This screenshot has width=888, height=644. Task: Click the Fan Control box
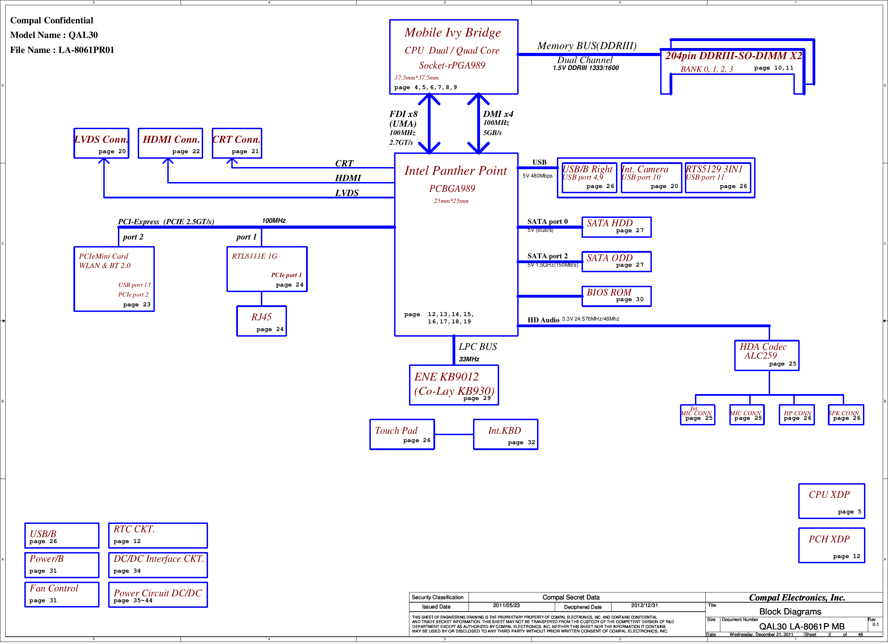pyautogui.click(x=62, y=594)
